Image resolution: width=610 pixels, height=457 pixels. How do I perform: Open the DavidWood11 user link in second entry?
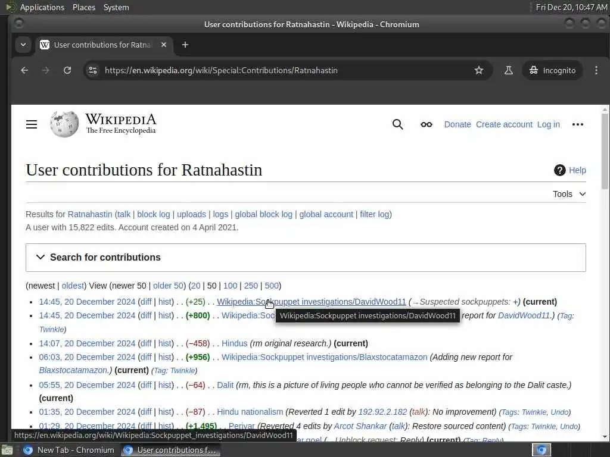click(x=524, y=315)
